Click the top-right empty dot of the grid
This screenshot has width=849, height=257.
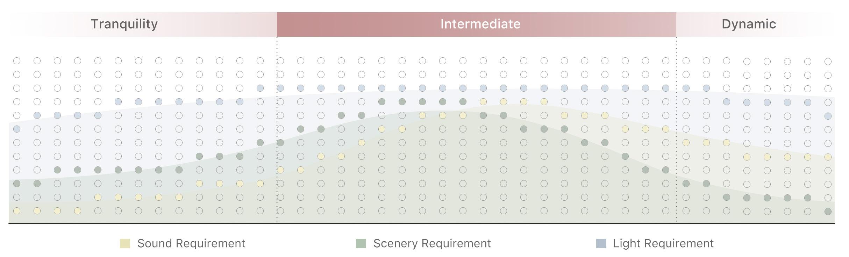point(828,62)
